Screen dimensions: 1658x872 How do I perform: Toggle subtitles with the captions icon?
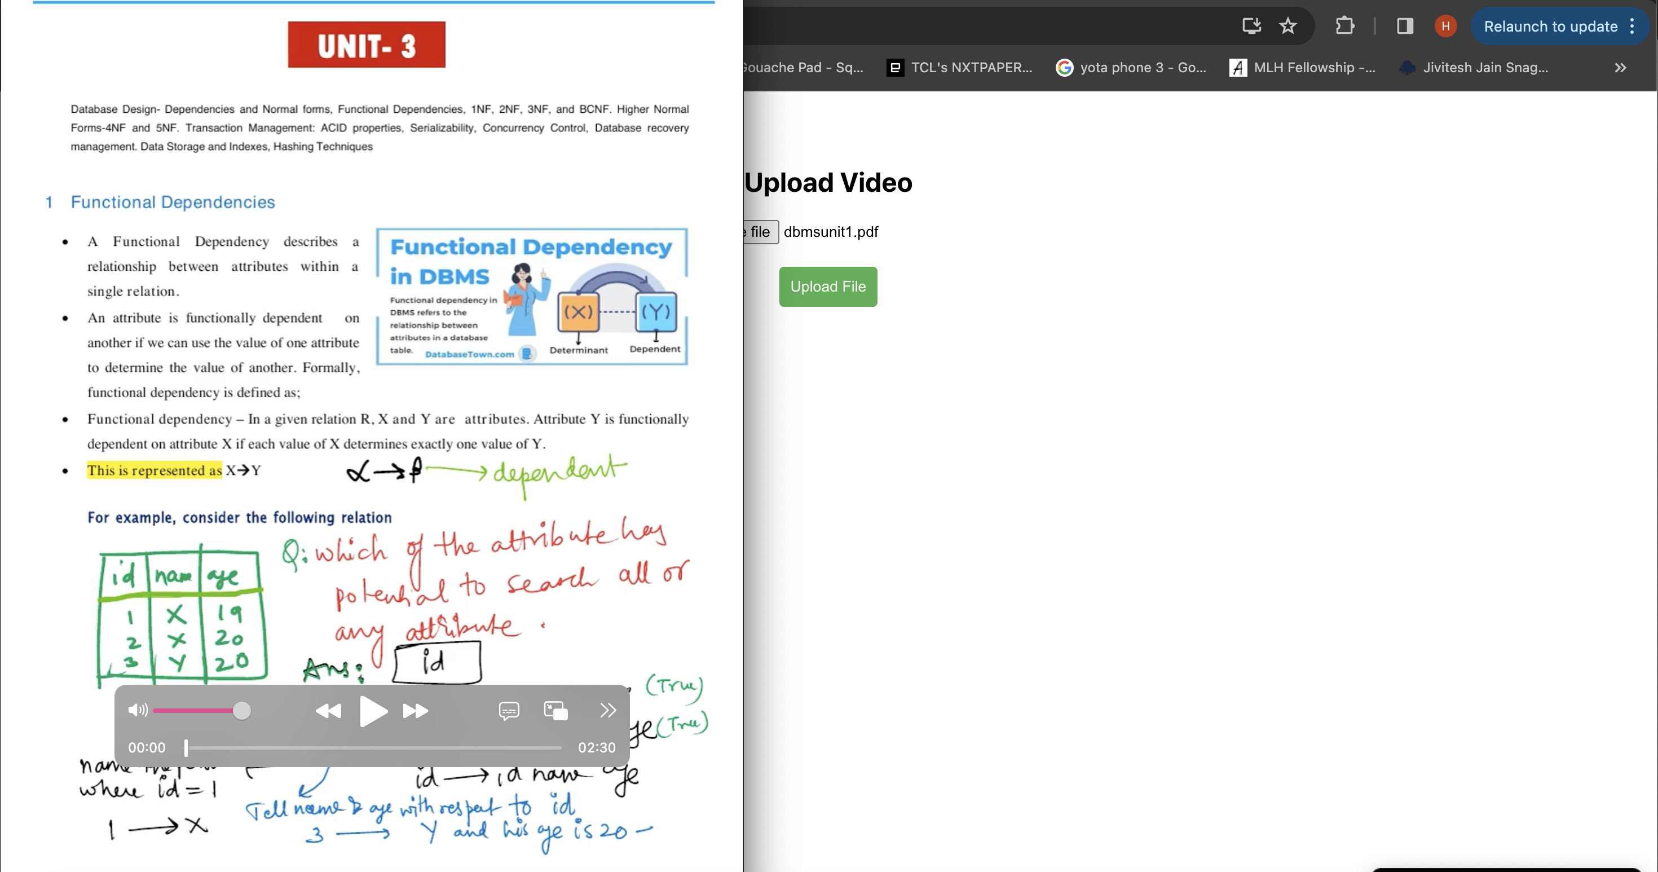509,711
